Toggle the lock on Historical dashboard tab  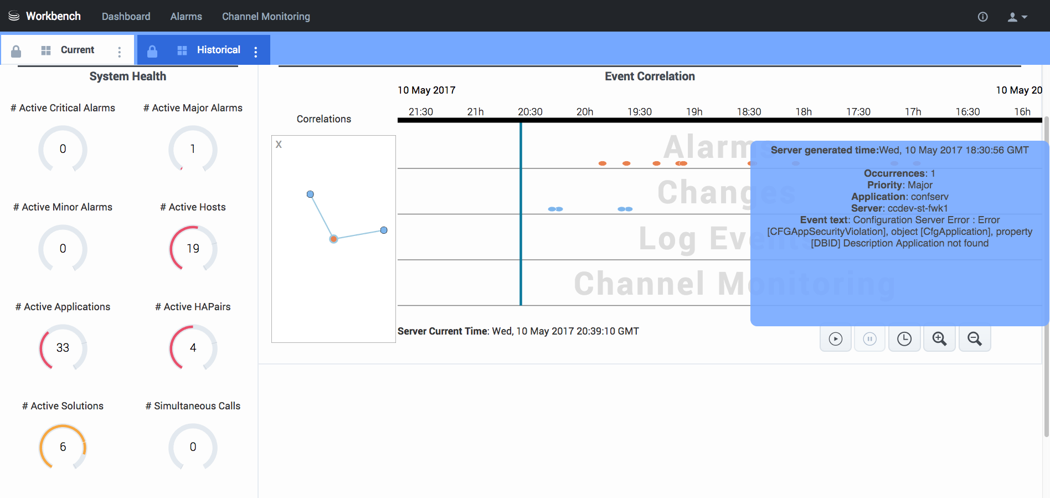click(x=152, y=51)
